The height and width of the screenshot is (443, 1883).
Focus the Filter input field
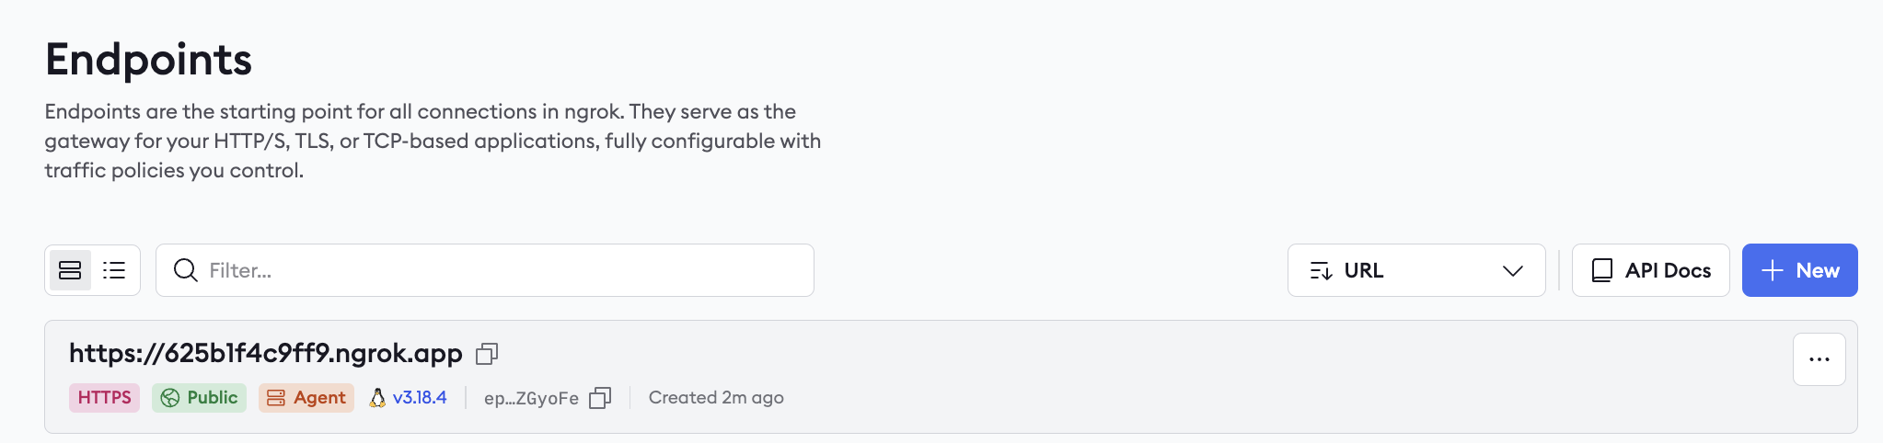click(x=485, y=270)
